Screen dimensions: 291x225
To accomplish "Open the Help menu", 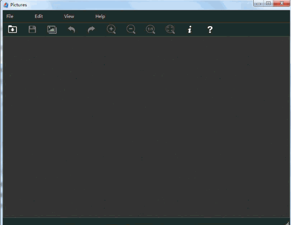I will coord(100,16).
